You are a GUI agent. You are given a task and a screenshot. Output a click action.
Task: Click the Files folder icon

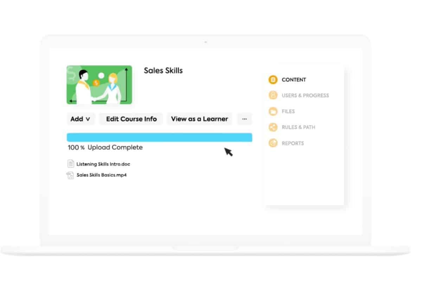coord(273,111)
